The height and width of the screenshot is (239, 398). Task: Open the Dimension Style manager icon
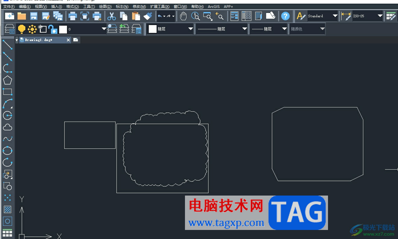coord(346,16)
